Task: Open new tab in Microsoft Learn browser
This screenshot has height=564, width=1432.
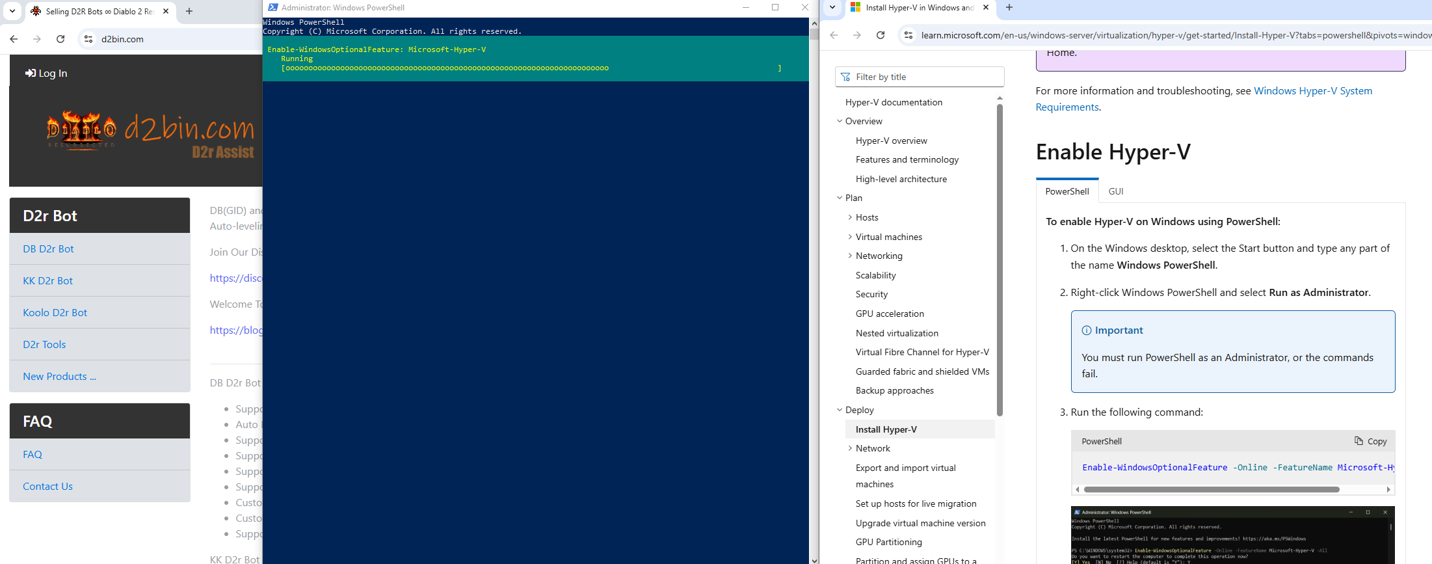Action: [1009, 8]
